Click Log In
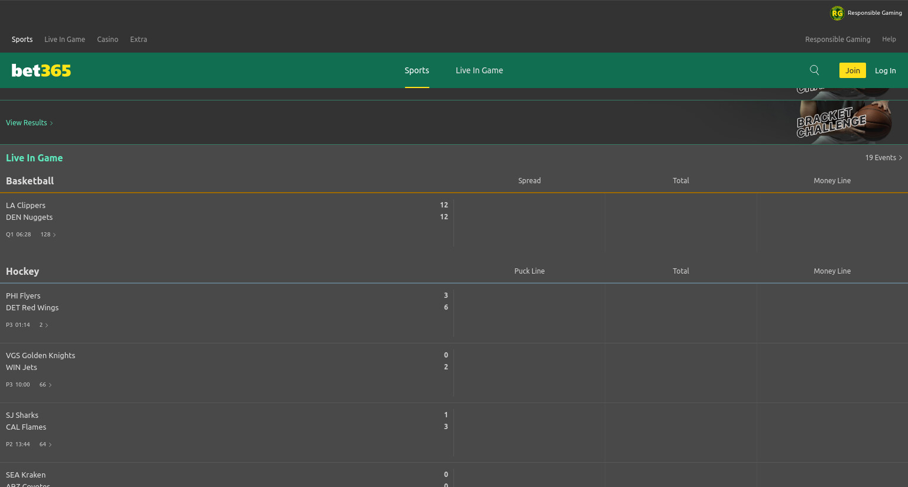908x487 pixels. click(886, 70)
